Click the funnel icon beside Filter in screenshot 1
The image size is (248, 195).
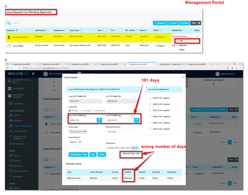pos(199,23)
